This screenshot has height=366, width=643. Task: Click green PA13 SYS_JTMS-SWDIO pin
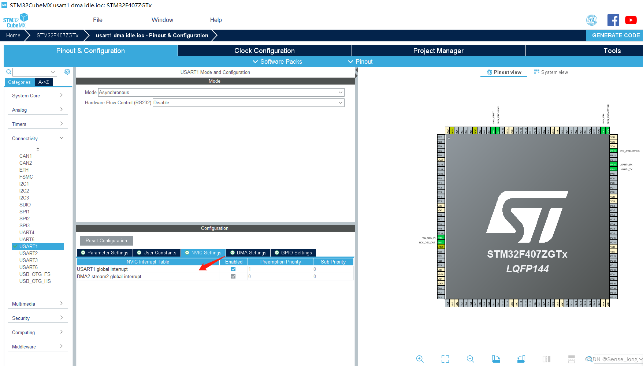(613, 151)
